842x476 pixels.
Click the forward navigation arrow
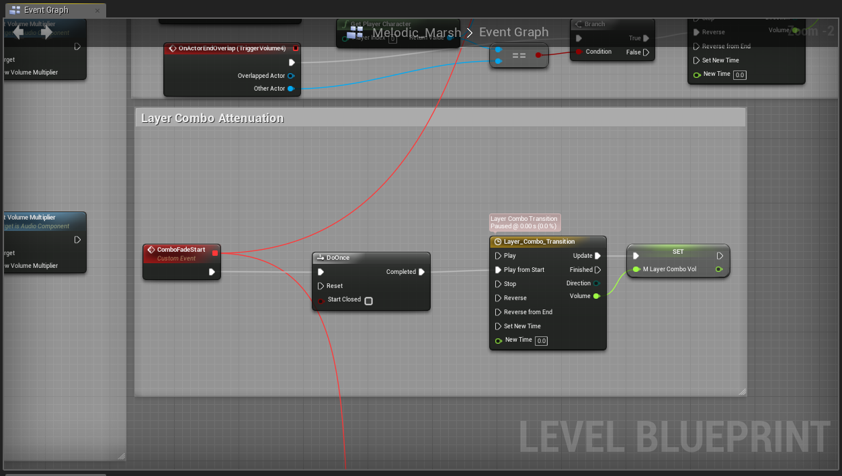tap(46, 32)
